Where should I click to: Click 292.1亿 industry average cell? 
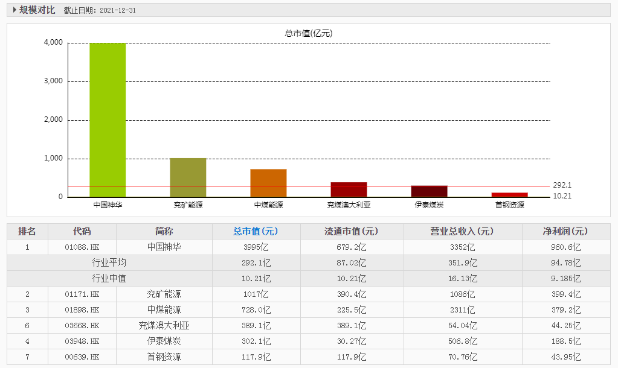point(256,263)
